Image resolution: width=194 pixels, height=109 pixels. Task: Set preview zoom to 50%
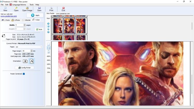tap(49, 72)
